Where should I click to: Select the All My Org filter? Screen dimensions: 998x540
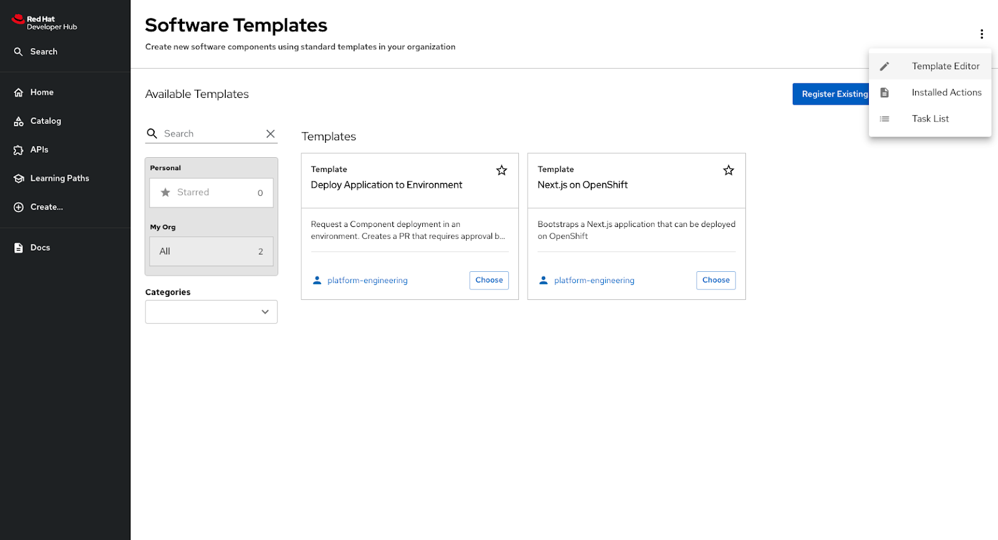pos(211,251)
